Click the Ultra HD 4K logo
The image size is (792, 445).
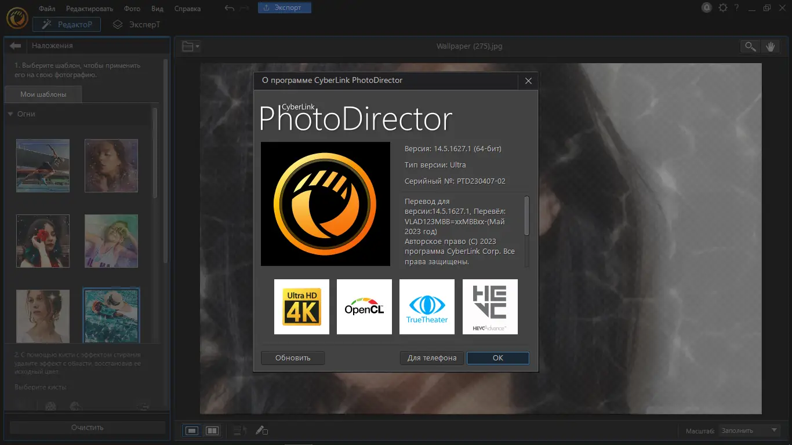tap(301, 307)
